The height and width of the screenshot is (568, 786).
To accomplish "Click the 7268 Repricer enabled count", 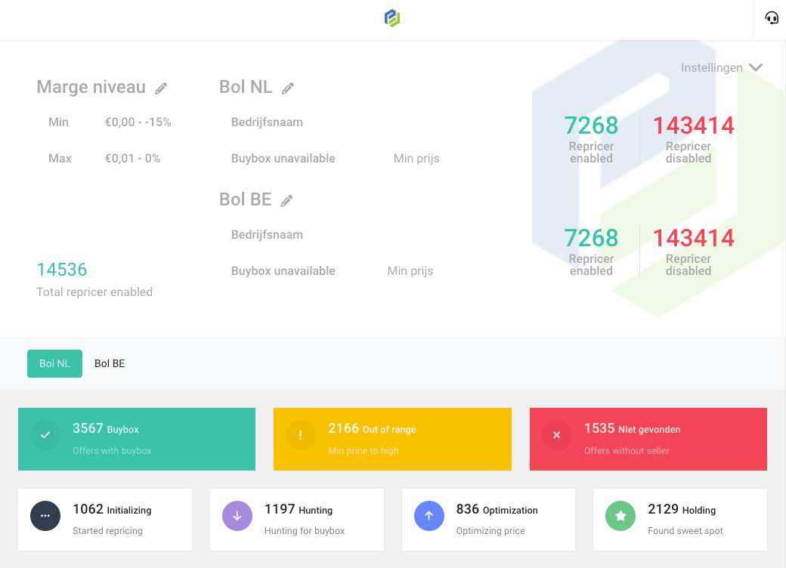I will [591, 125].
